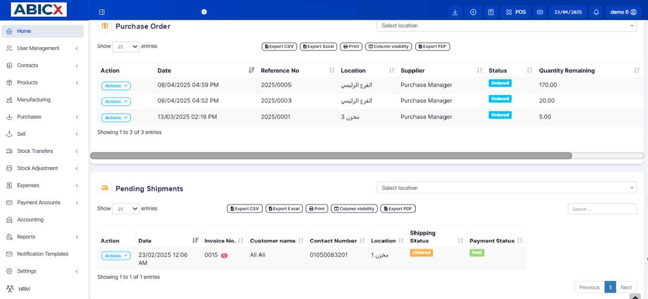Open the calculator icon in top navbar
648x299 pixels.
click(x=491, y=11)
